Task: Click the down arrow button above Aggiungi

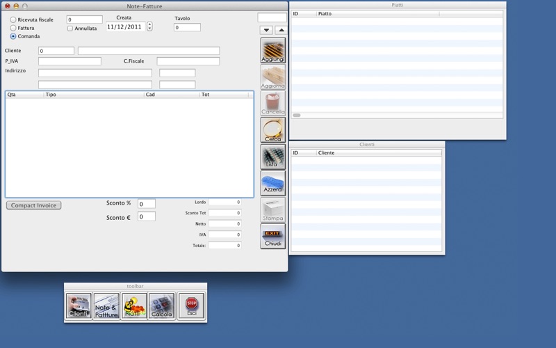Action: [x=266, y=30]
